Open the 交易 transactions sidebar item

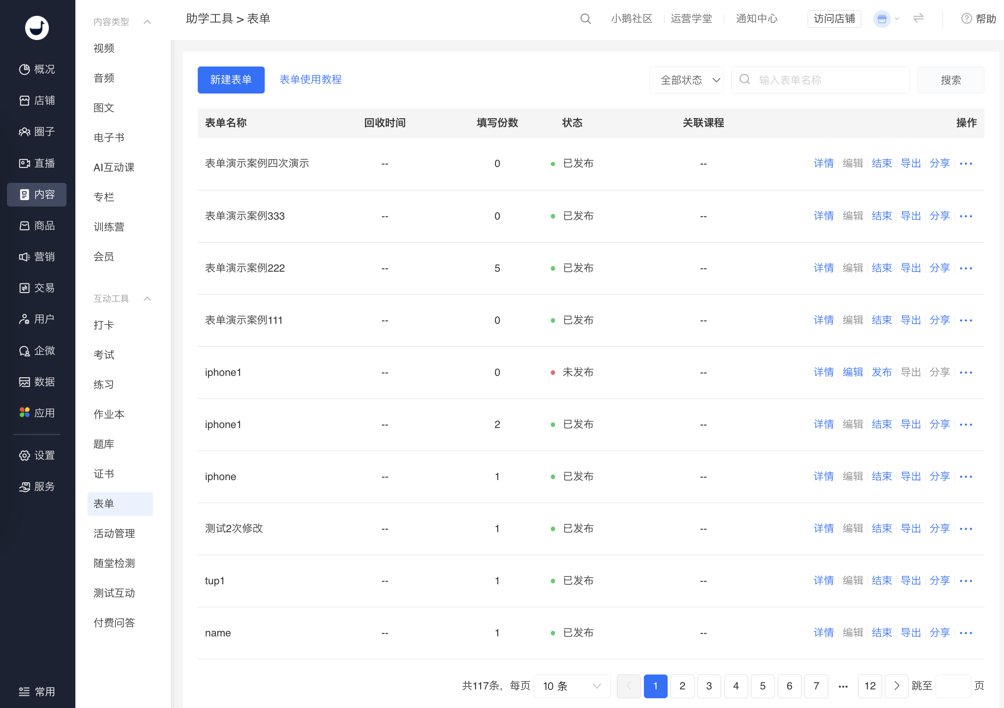pos(37,288)
